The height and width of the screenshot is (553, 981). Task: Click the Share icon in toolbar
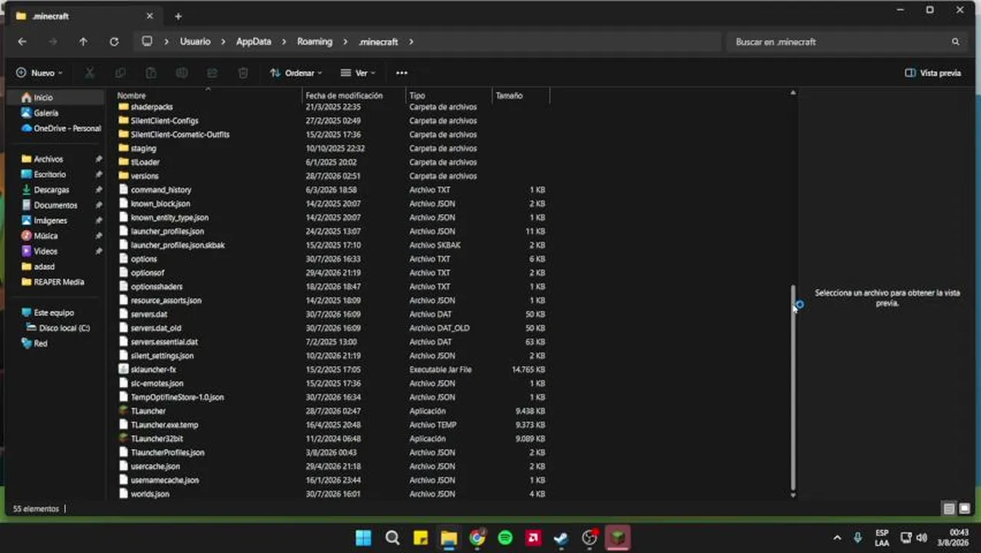pos(212,73)
